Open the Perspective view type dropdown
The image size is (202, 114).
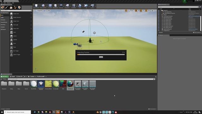39,10
